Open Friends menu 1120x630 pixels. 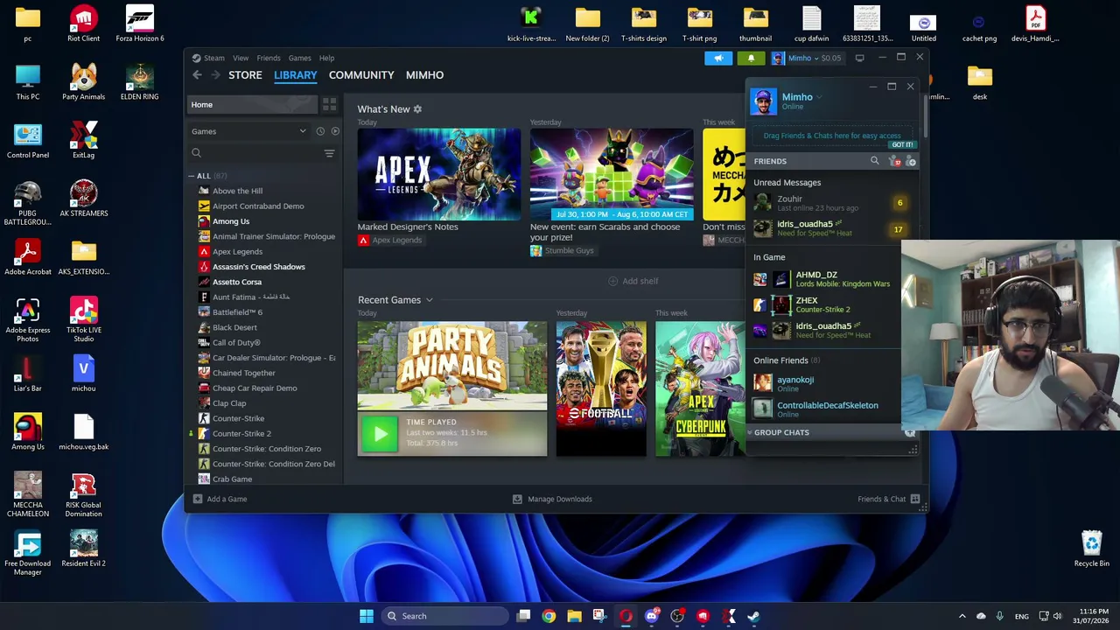click(x=269, y=58)
